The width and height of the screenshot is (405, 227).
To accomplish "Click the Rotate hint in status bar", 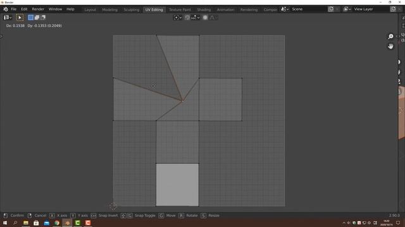I will [188, 216].
